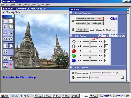Save image with the floppy disk icon

pyautogui.click(x=11, y=21)
